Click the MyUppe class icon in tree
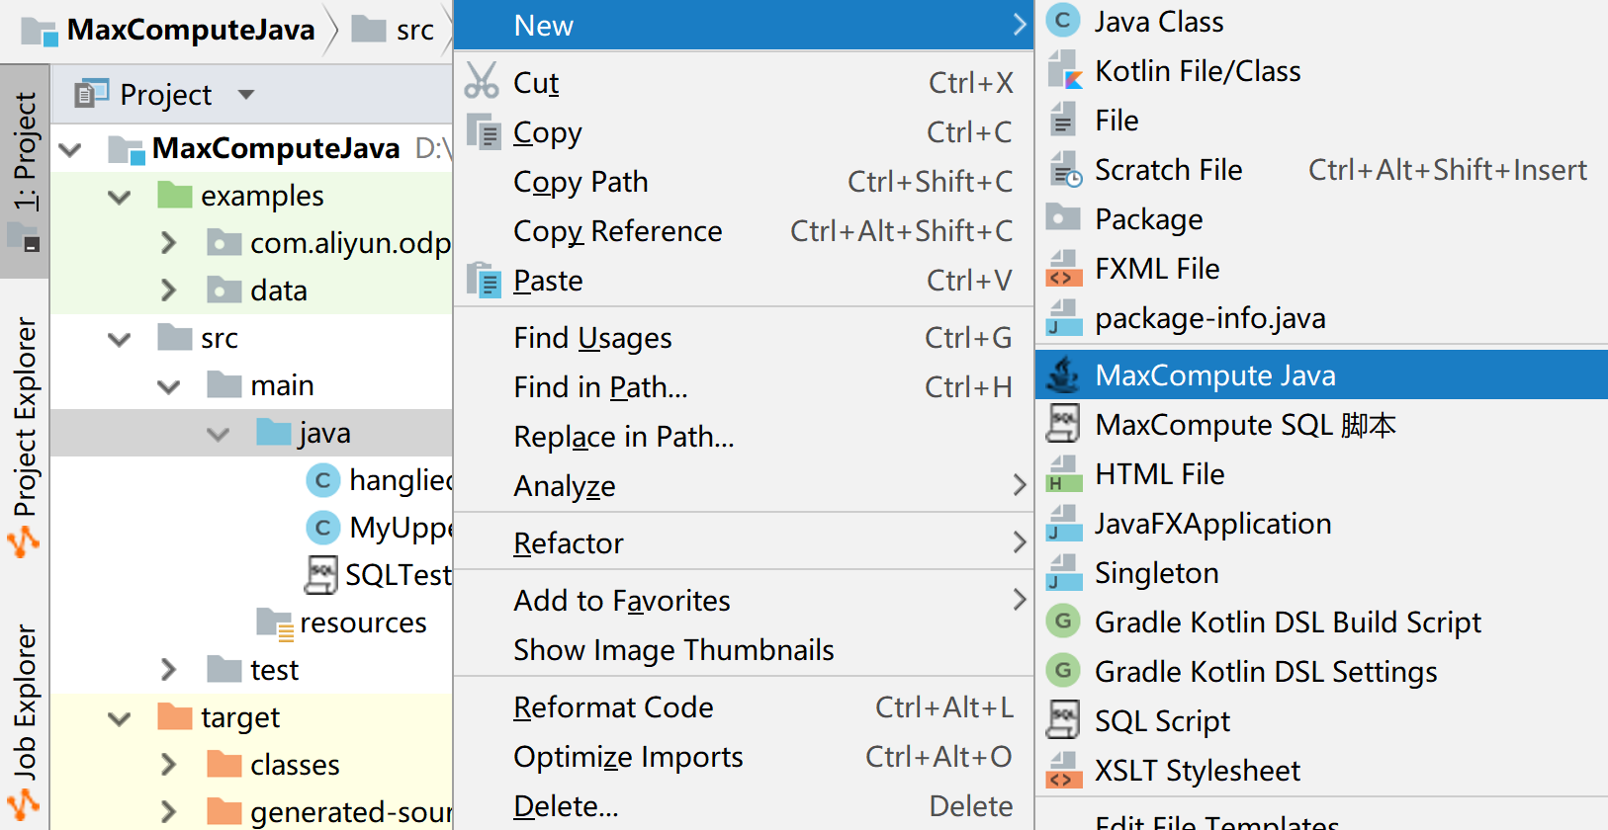 tap(322, 528)
